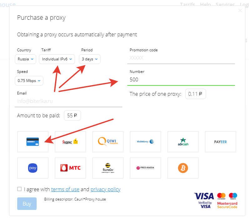The height and width of the screenshot is (219, 249).
Task: Click the Number input field
Action: [181, 79]
